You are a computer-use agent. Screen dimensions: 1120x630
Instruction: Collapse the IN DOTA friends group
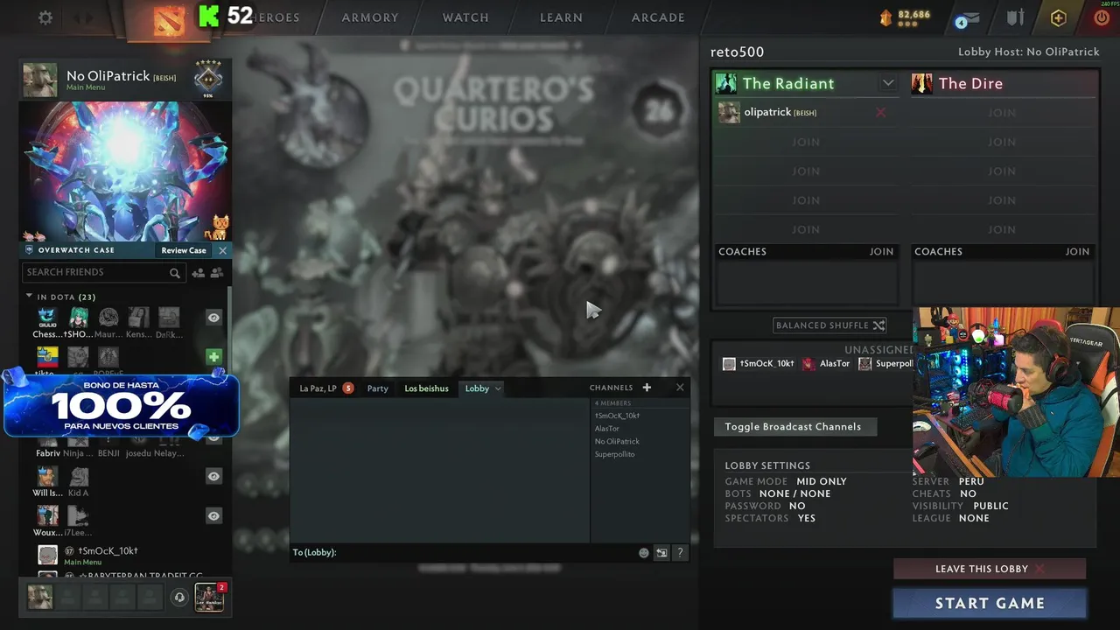[29, 297]
